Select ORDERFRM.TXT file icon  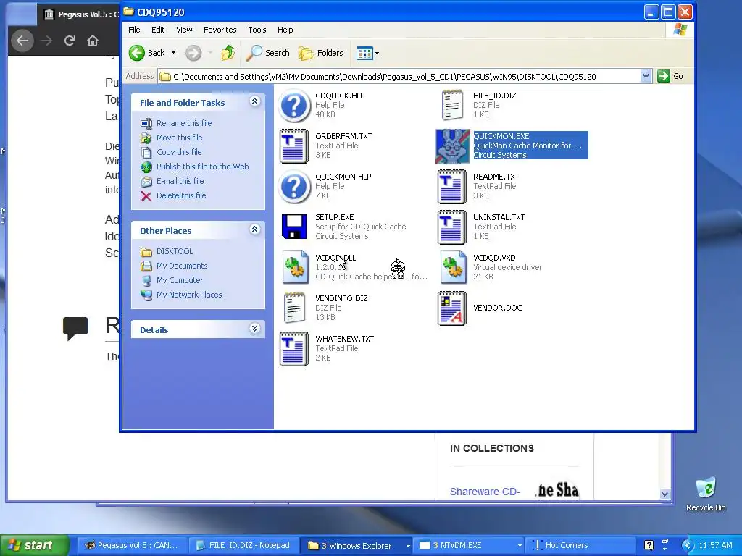[294, 146]
